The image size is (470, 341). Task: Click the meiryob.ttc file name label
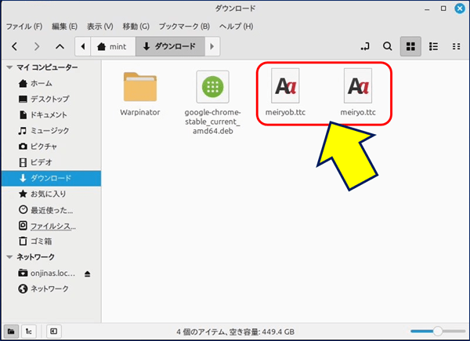coord(285,112)
